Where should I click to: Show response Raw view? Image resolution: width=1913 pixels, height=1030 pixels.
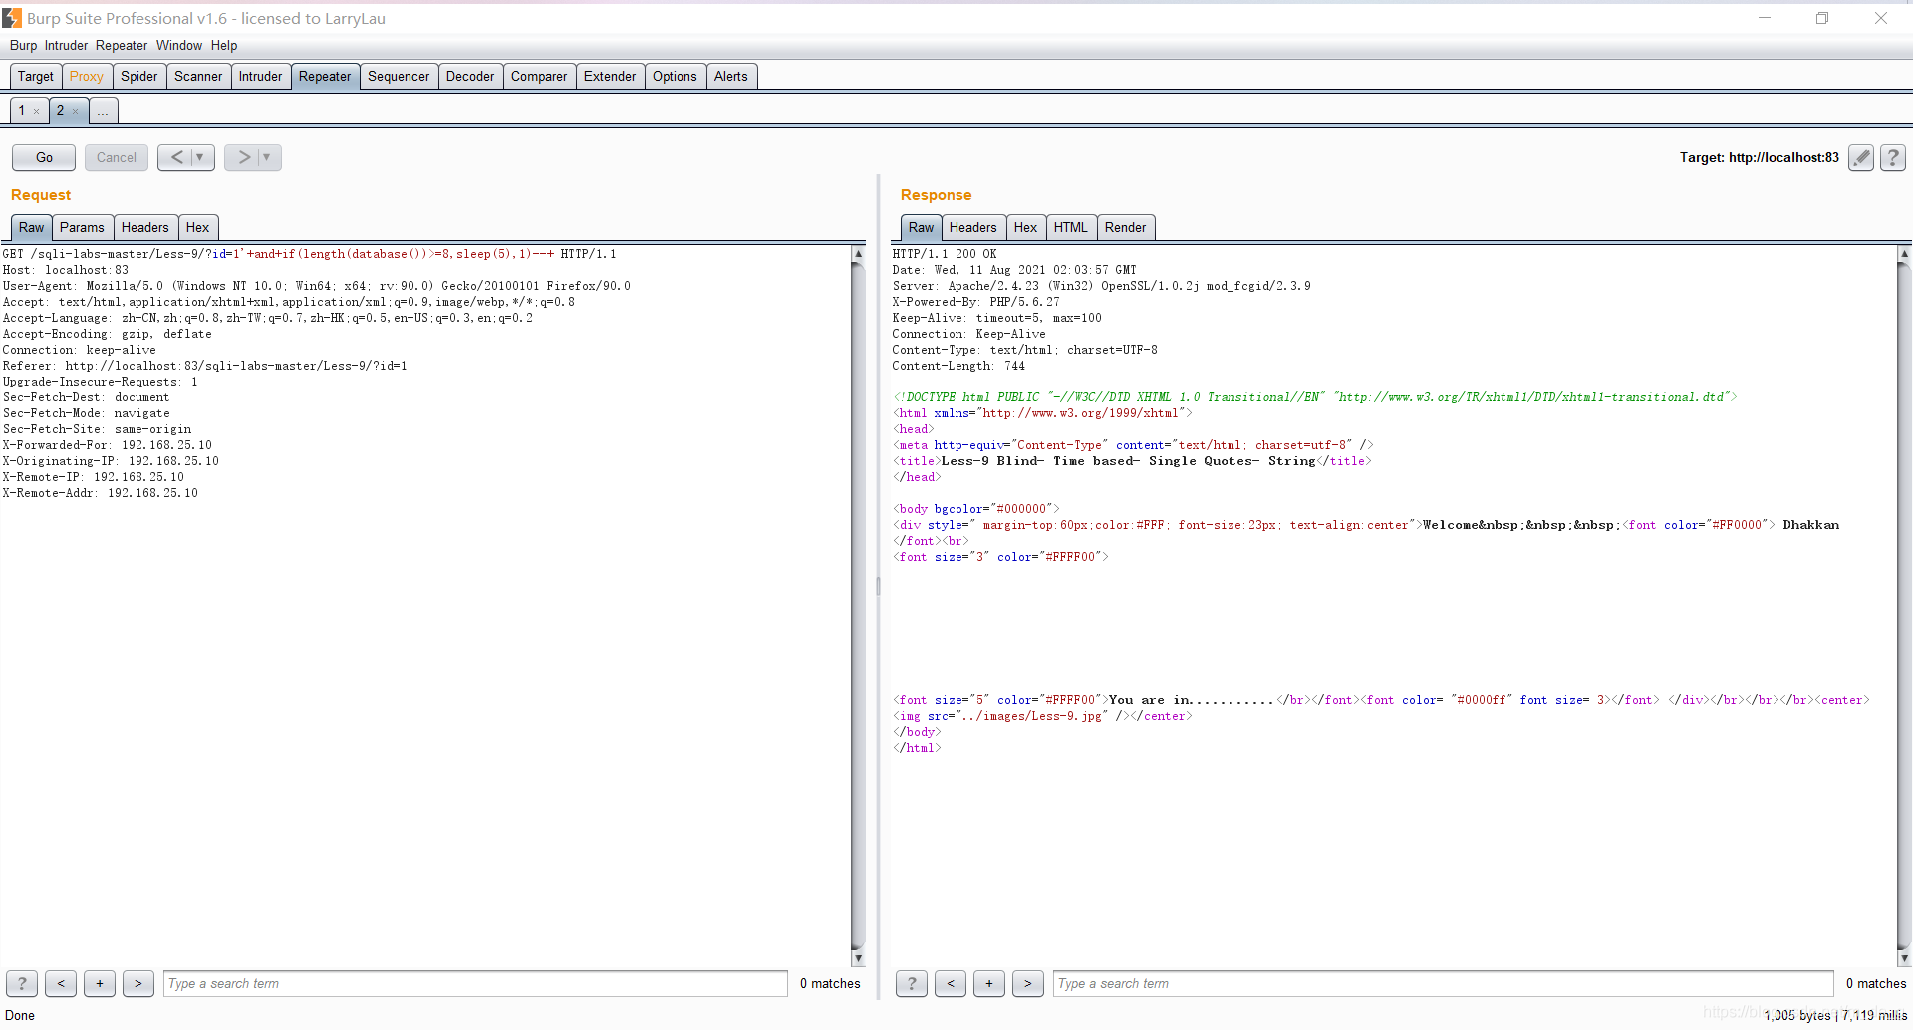click(x=922, y=227)
